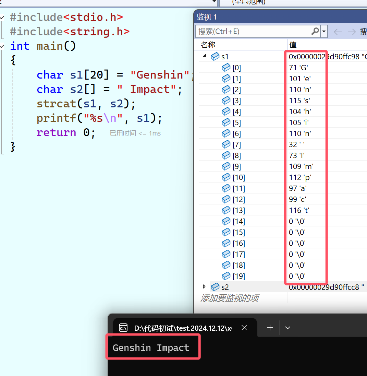Click cube icon of element [14]
The height and width of the screenshot is (376, 367).
[x=226, y=221]
